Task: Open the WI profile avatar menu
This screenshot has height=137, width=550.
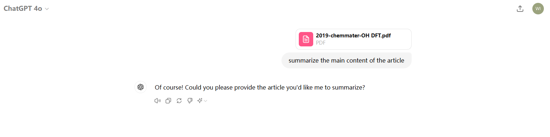Action: pyautogui.click(x=538, y=9)
